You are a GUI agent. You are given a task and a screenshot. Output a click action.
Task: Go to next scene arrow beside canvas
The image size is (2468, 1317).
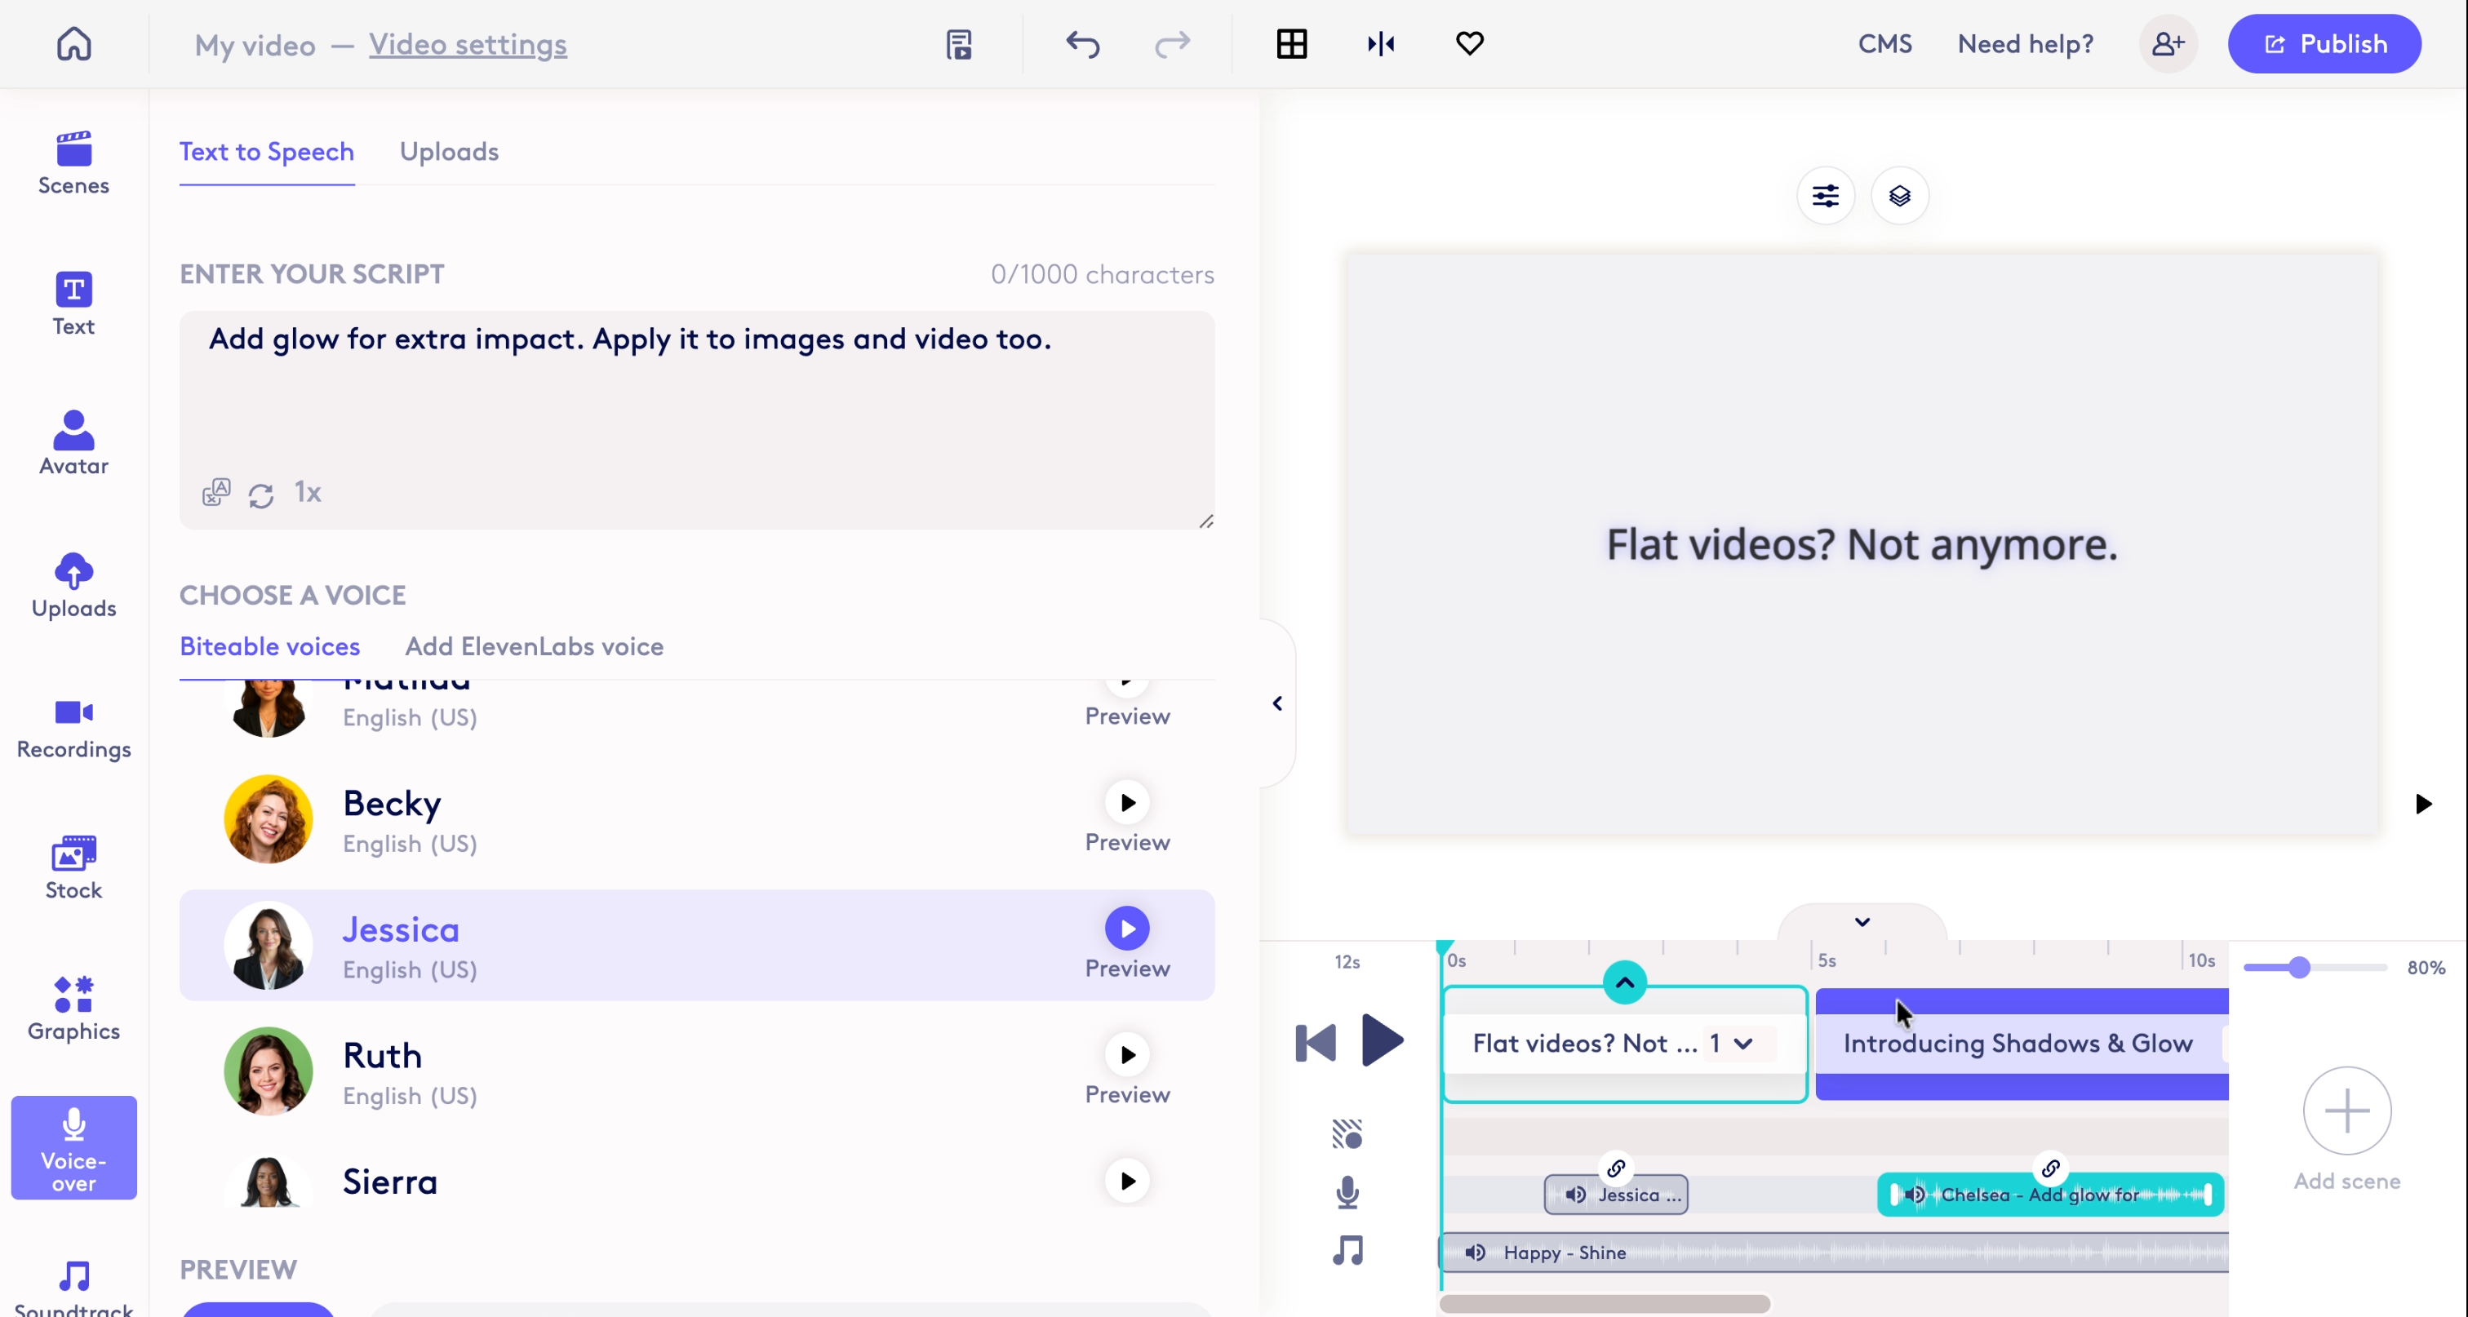2423,804
